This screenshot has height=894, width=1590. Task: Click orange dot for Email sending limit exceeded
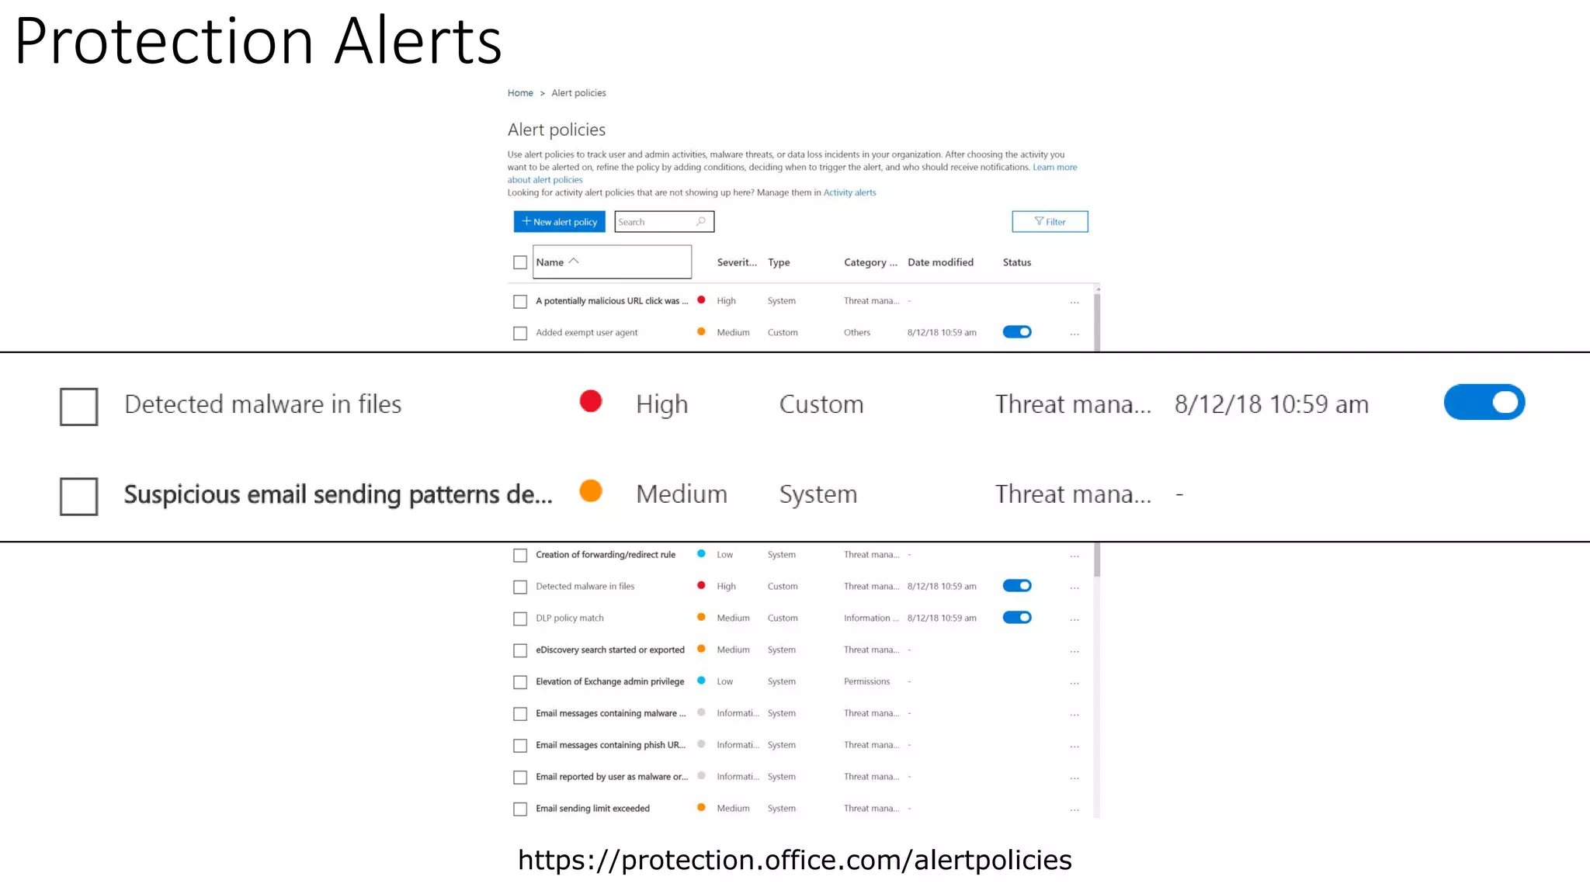pyautogui.click(x=701, y=808)
